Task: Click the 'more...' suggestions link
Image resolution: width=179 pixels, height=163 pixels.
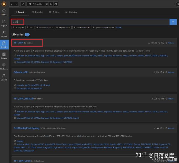Action: (x=119, y=27)
